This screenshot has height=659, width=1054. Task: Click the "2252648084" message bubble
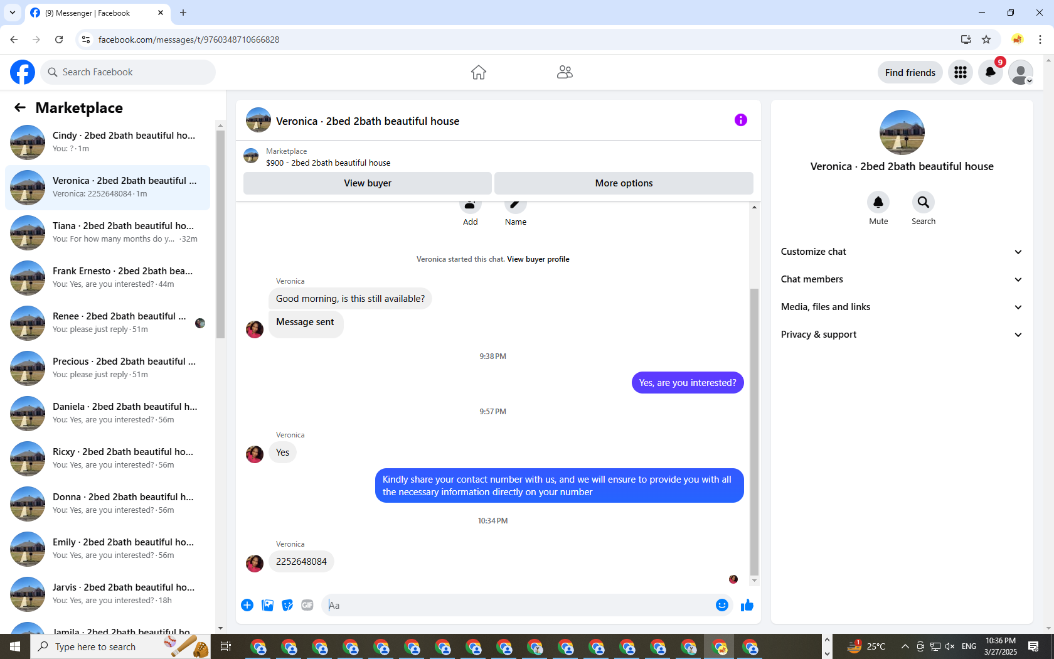[x=301, y=562]
